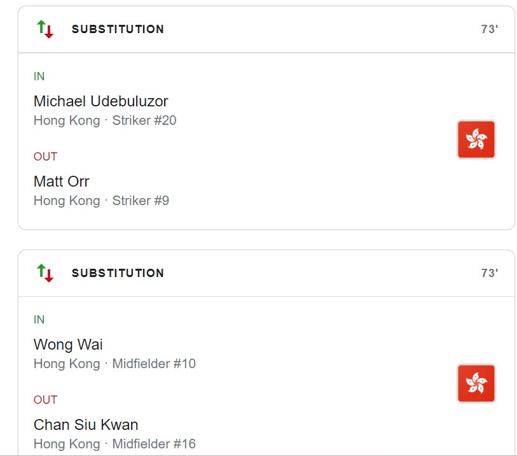Image resolution: width=517 pixels, height=456 pixels.
Task: Click Hong Kong flag beside Michael Udebuluzor
Action: pyautogui.click(x=476, y=139)
